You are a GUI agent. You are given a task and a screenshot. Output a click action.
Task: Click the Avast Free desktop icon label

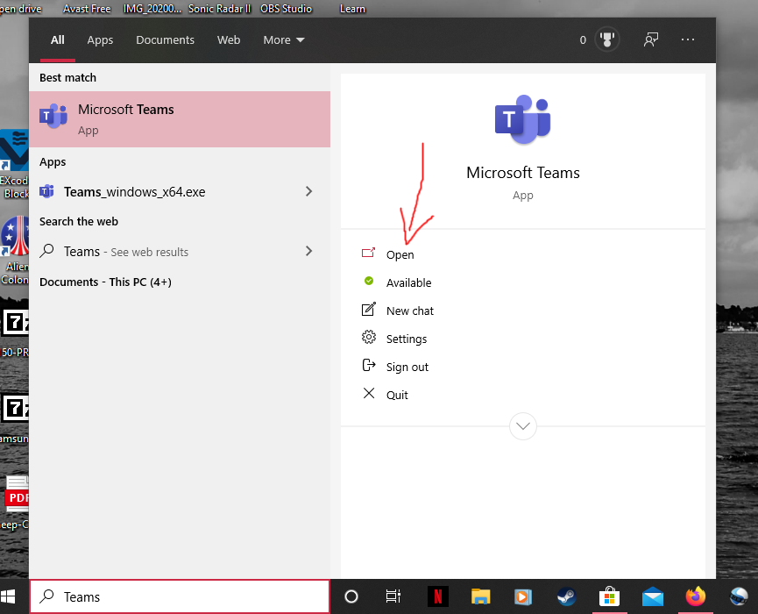(x=87, y=9)
